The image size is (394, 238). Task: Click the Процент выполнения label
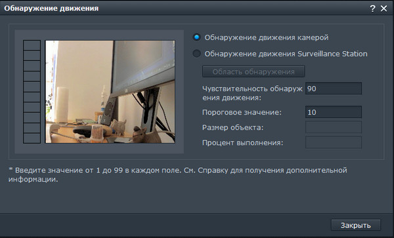pos(242,143)
